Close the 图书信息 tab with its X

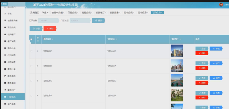148,13
